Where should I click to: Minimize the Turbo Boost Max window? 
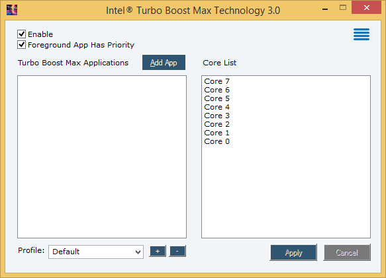point(325,9)
